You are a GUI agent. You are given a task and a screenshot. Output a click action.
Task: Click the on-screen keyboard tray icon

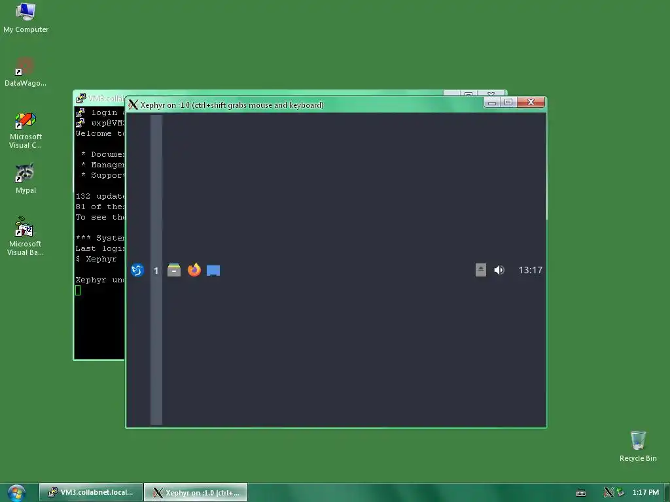coord(581,493)
